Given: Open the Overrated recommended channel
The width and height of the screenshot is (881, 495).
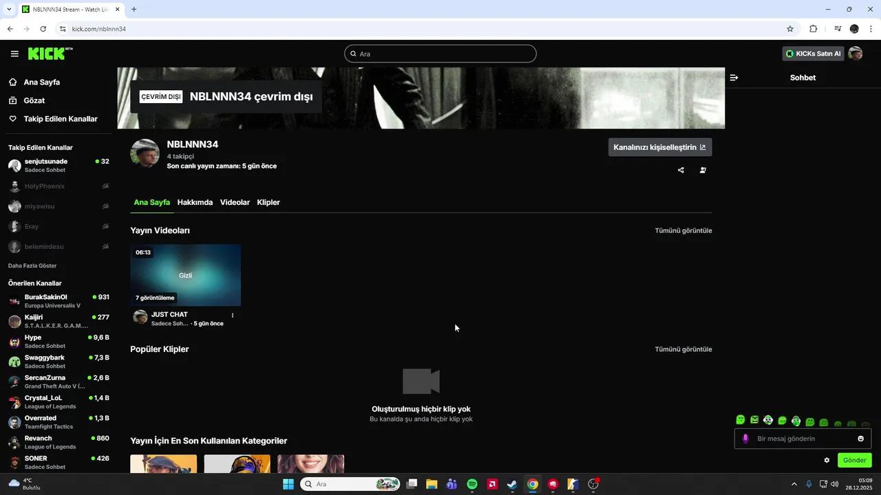Looking at the screenshot, I should pos(59,422).
